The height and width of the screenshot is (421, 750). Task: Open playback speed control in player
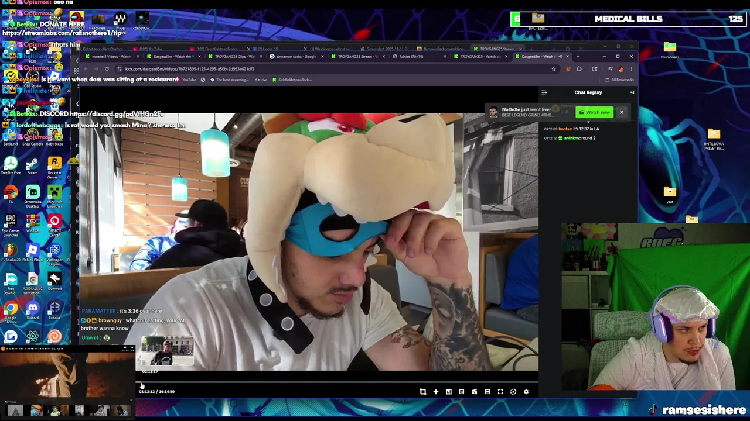click(513, 392)
